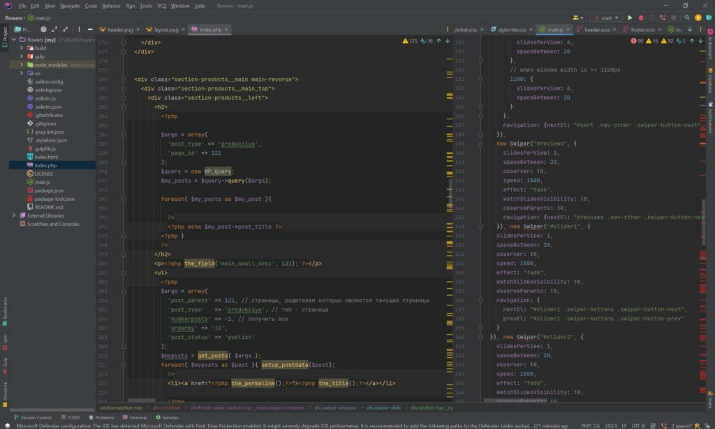Open the Code With Me users icon

click(x=577, y=17)
